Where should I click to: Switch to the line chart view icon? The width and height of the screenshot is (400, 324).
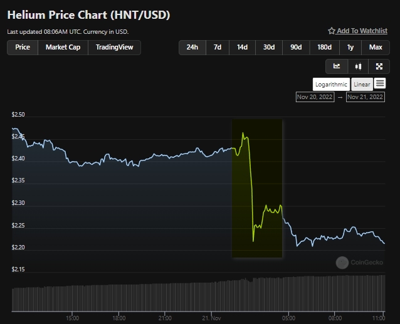click(337, 66)
